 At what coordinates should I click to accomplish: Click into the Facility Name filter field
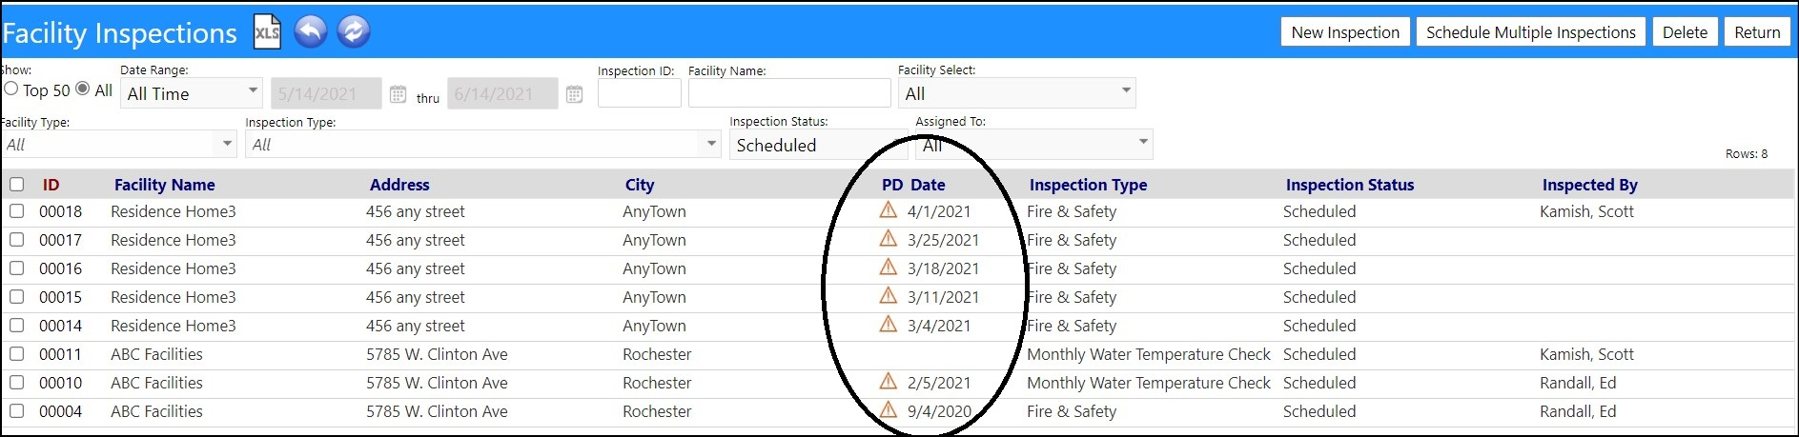point(789,93)
